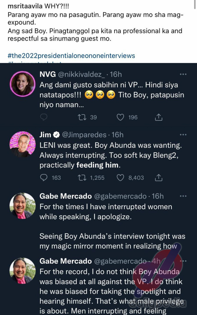Image resolution: width=197 pixels, height=315 pixels.
Task: Open more options on first Gabe Mercado tweet
Action: 183,196
